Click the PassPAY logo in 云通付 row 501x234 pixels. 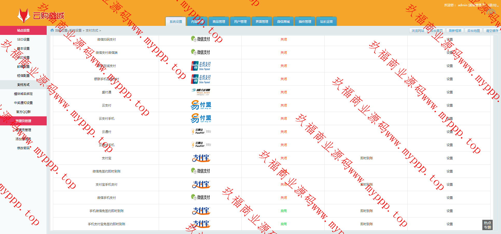[x=200, y=132]
